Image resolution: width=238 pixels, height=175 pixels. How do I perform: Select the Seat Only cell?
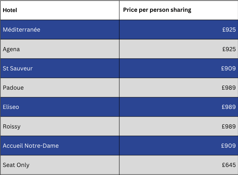(16, 165)
